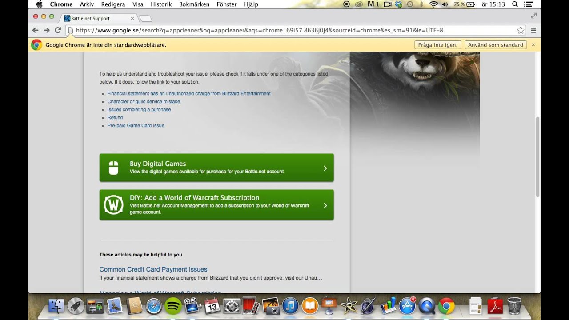Open Contacts from the Dock
This screenshot has height=320, width=569.
point(134,306)
